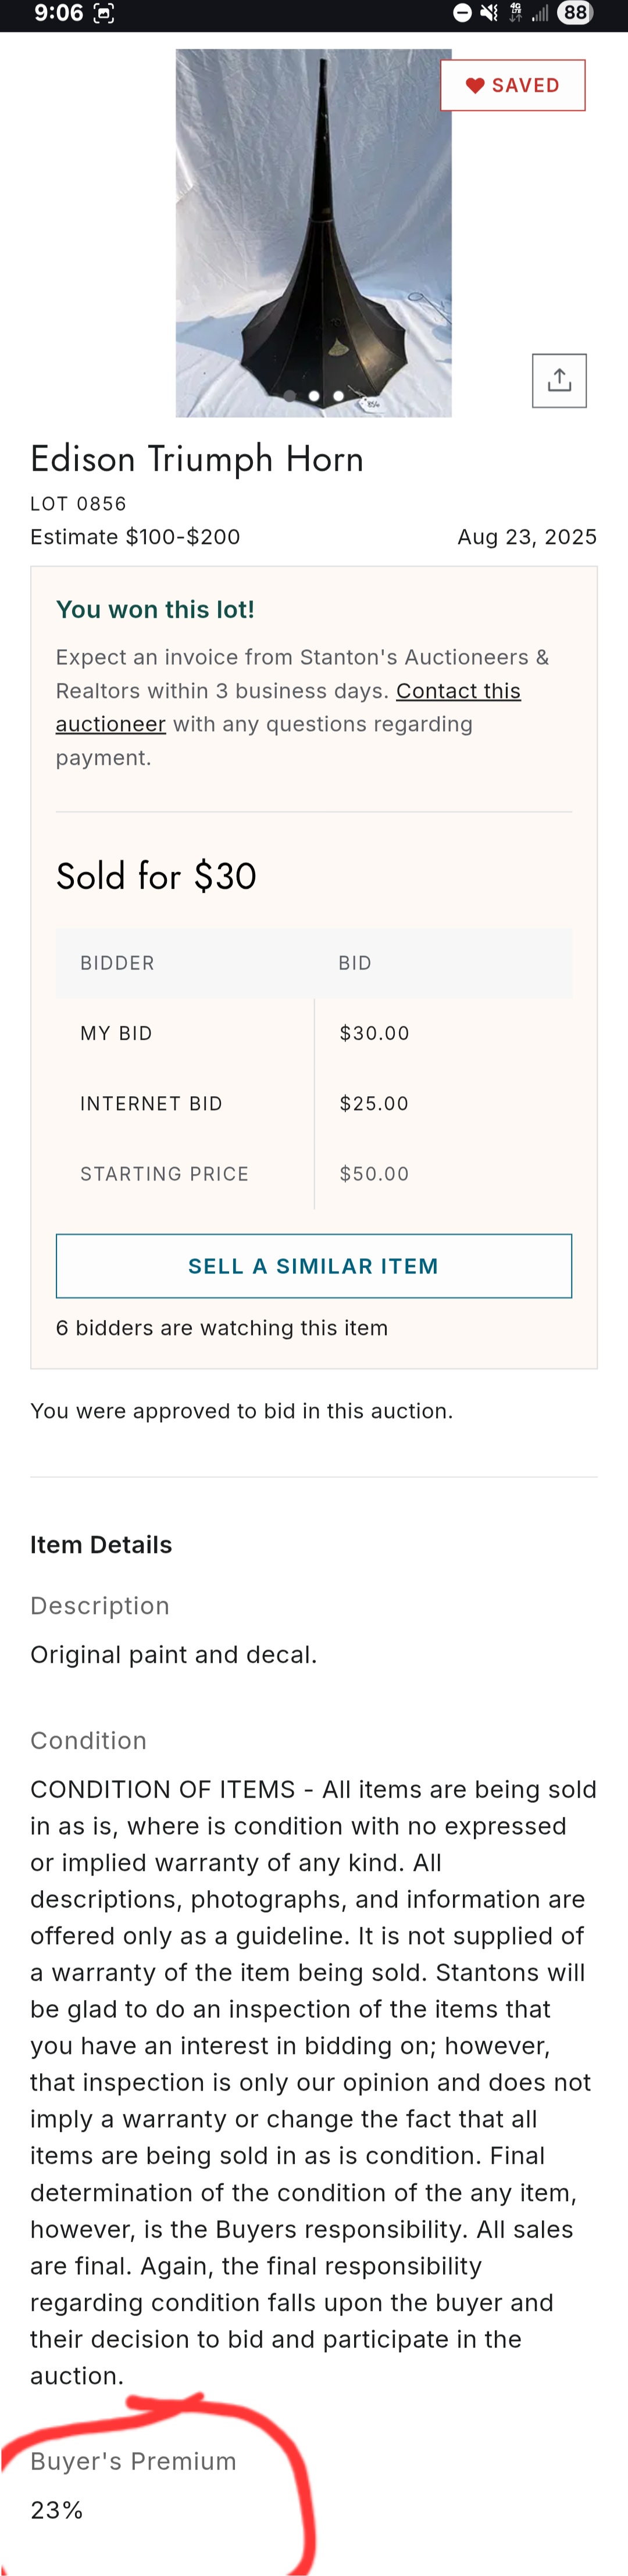
Task: Tap the 4G LTE data icon
Action: [515, 13]
